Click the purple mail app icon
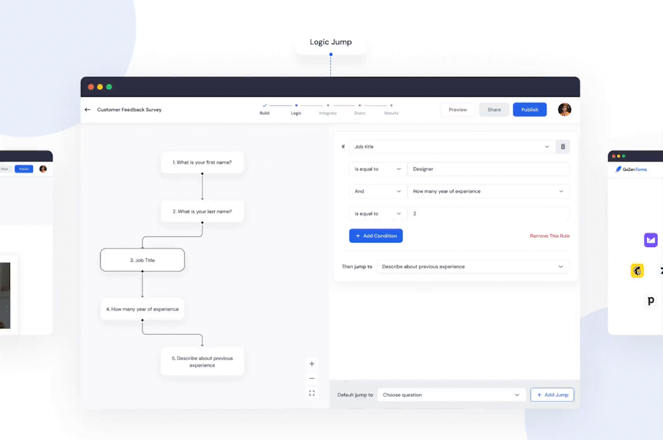 click(651, 240)
